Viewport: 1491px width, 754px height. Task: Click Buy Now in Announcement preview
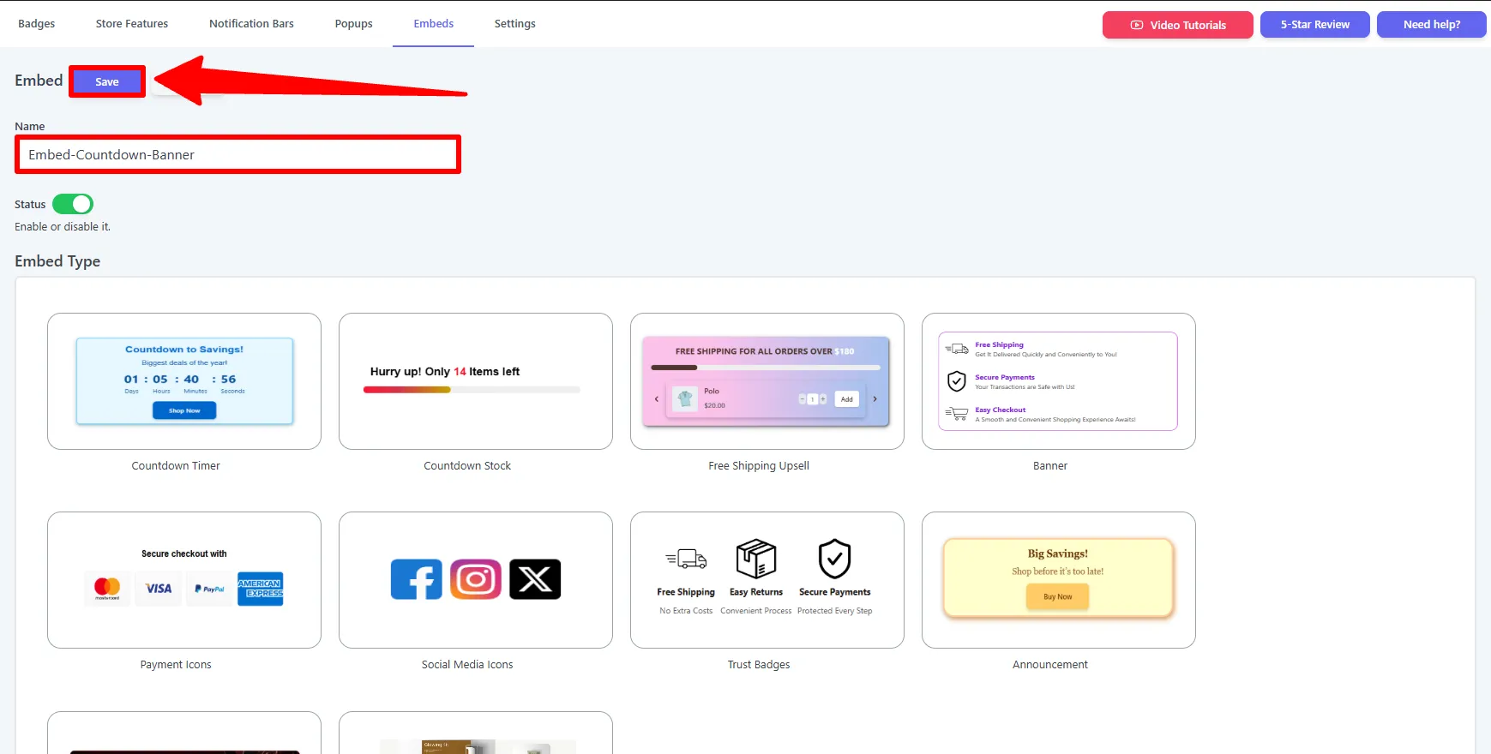(1058, 596)
